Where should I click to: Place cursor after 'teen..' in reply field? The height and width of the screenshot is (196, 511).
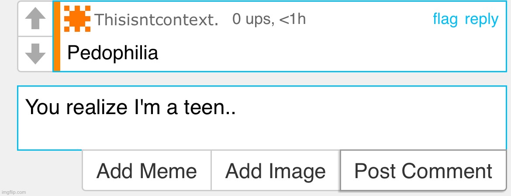click(236, 107)
